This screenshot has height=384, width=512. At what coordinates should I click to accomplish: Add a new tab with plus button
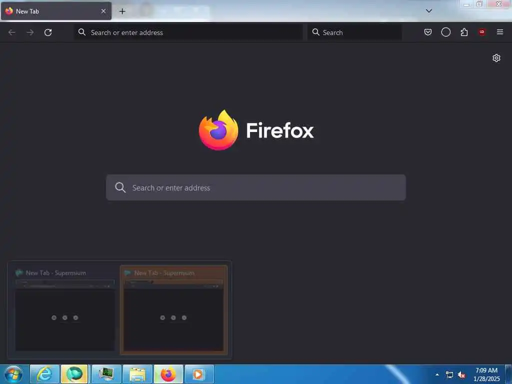point(122,11)
